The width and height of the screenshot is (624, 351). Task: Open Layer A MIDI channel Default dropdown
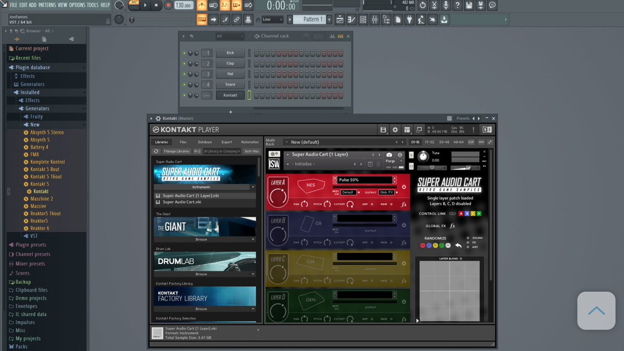pyautogui.click(x=350, y=192)
